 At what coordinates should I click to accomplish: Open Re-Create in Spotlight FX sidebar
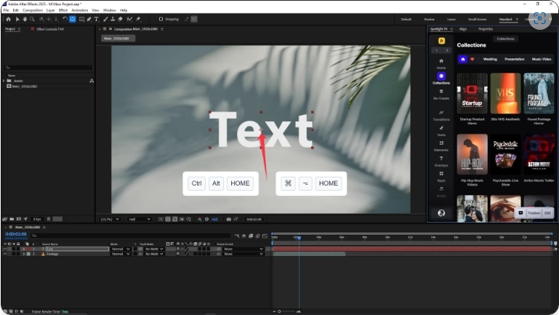tap(441, 94)
